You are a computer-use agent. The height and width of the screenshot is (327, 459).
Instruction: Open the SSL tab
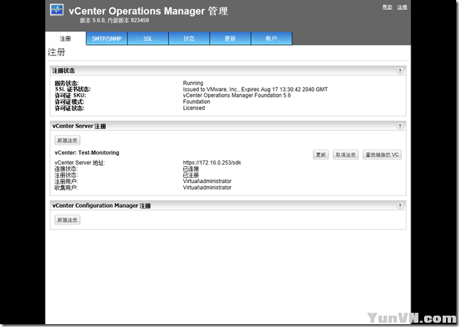click(148, 38)
